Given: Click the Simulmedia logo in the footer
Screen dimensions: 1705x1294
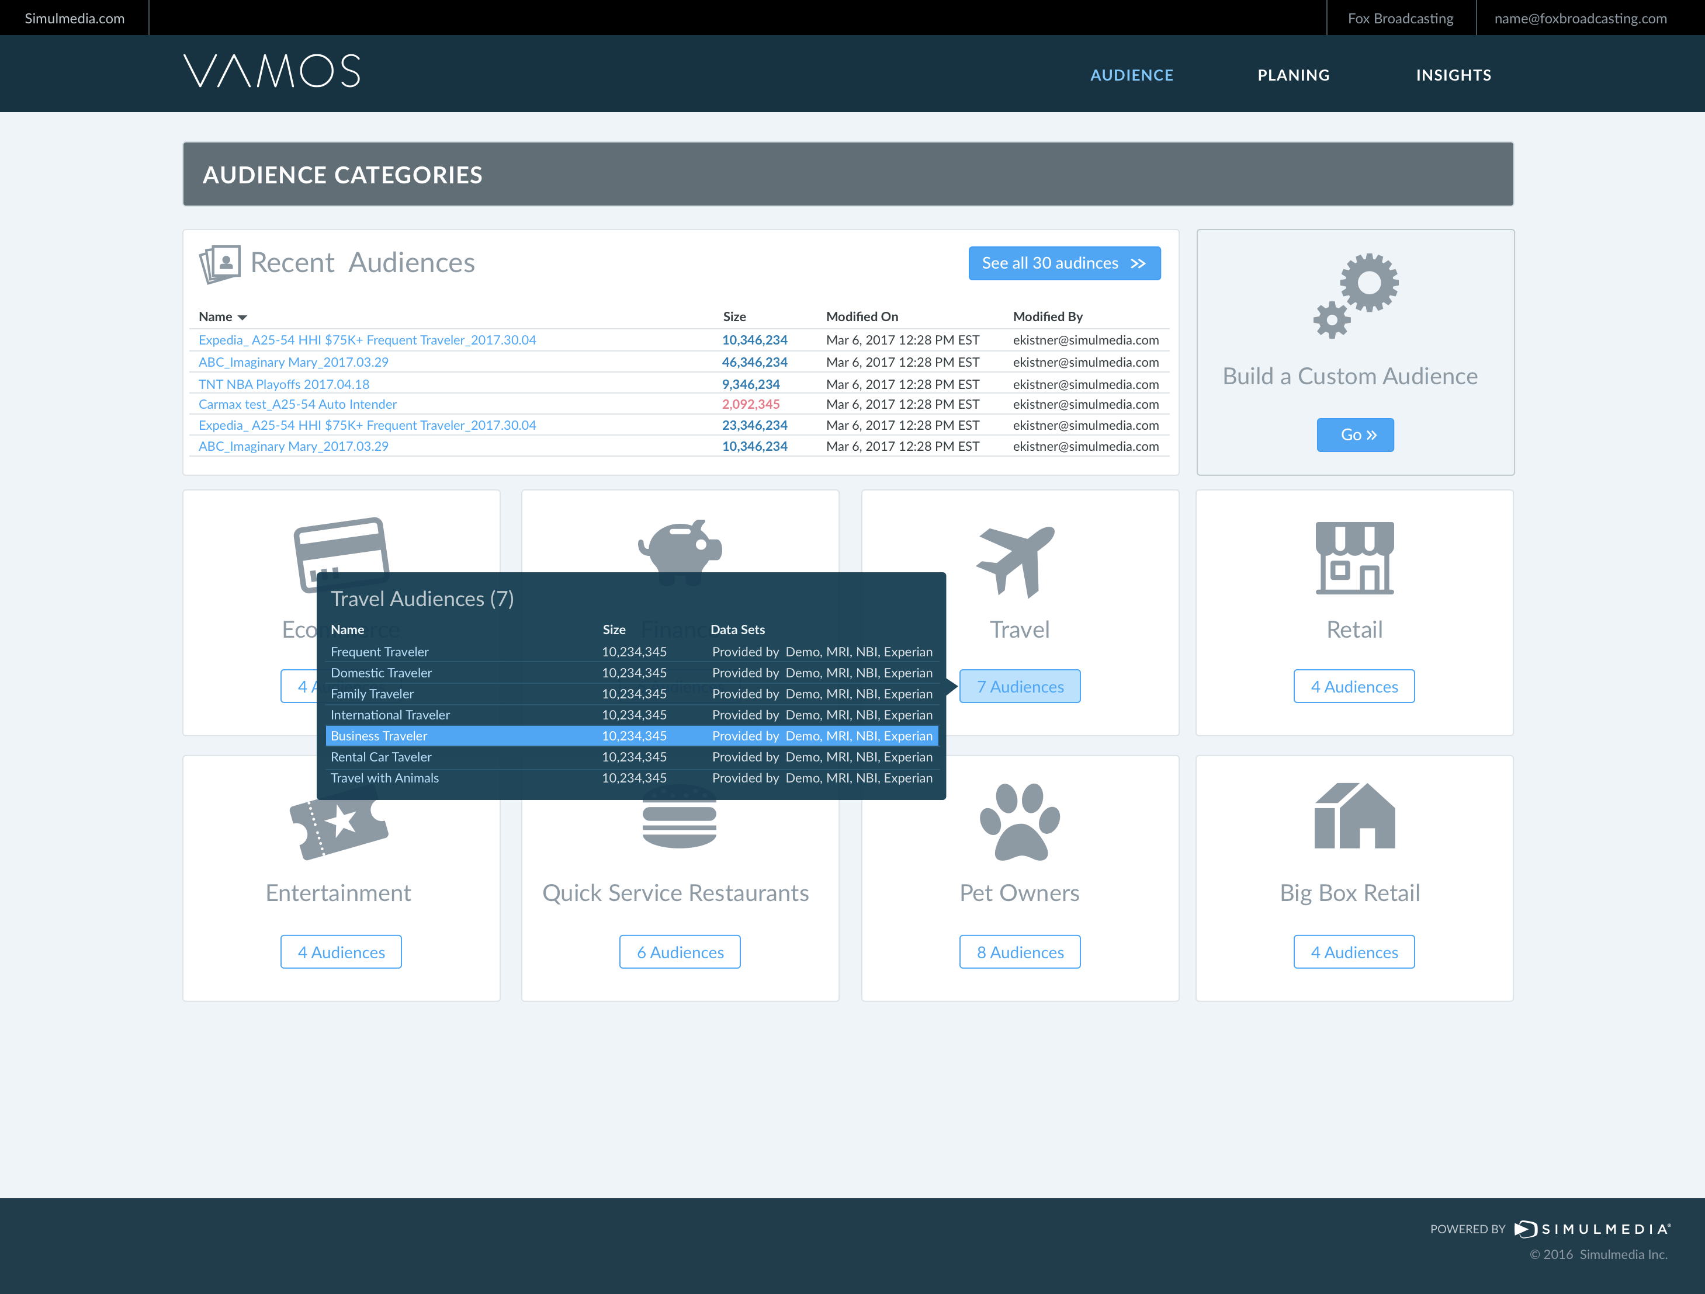Looking at the screenshot, I should pyautogui.click(x=1592, y=1229).
